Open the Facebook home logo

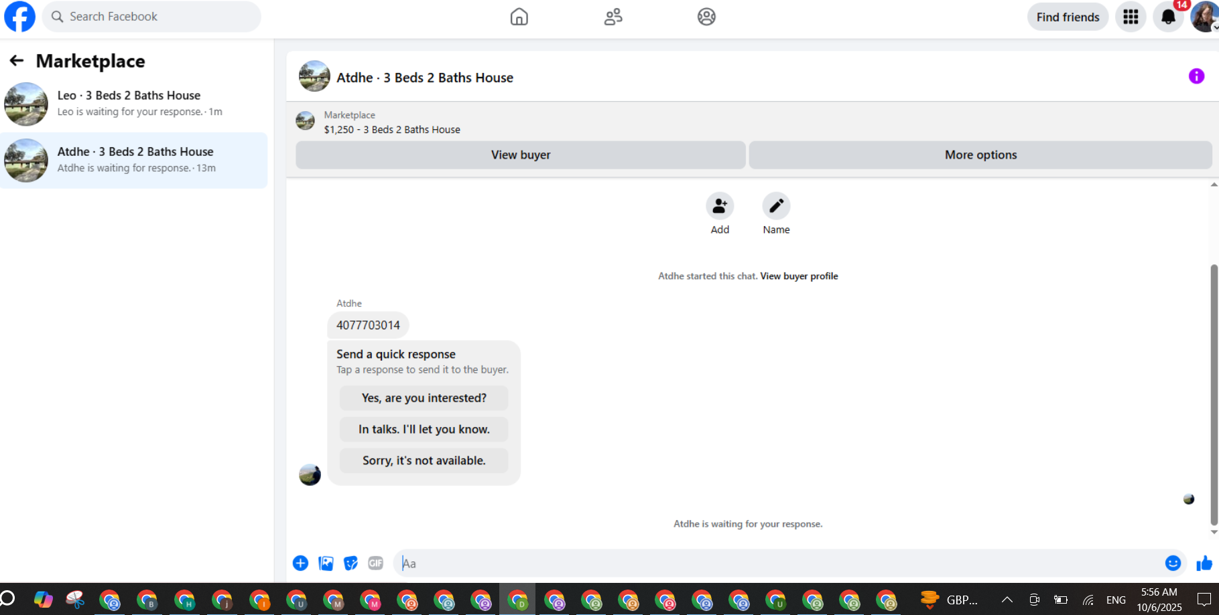coord(19,17)
